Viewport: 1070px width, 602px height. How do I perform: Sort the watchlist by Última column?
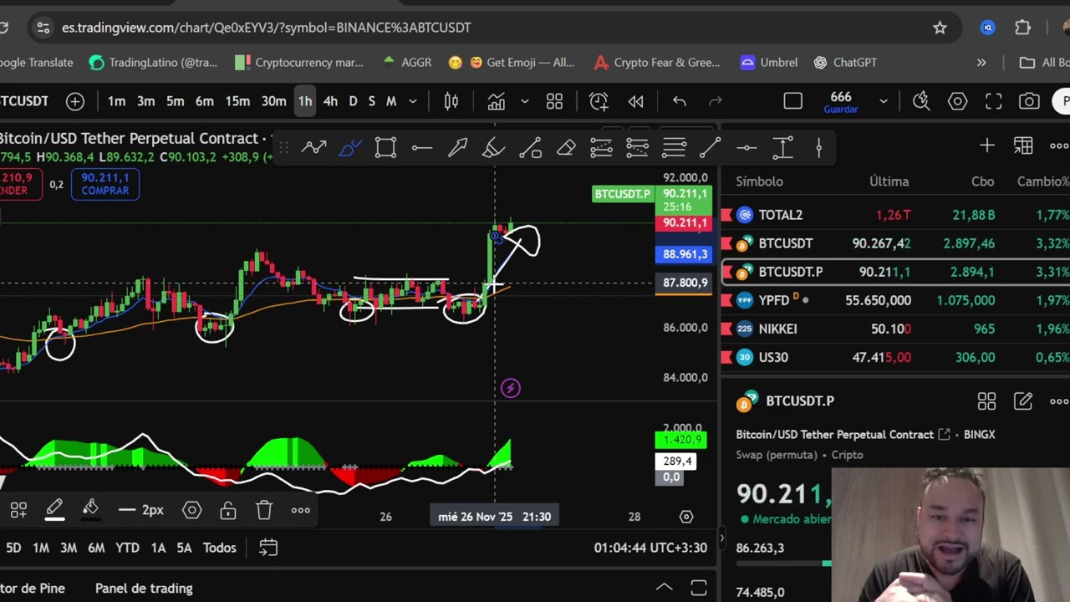coord(889,181)
